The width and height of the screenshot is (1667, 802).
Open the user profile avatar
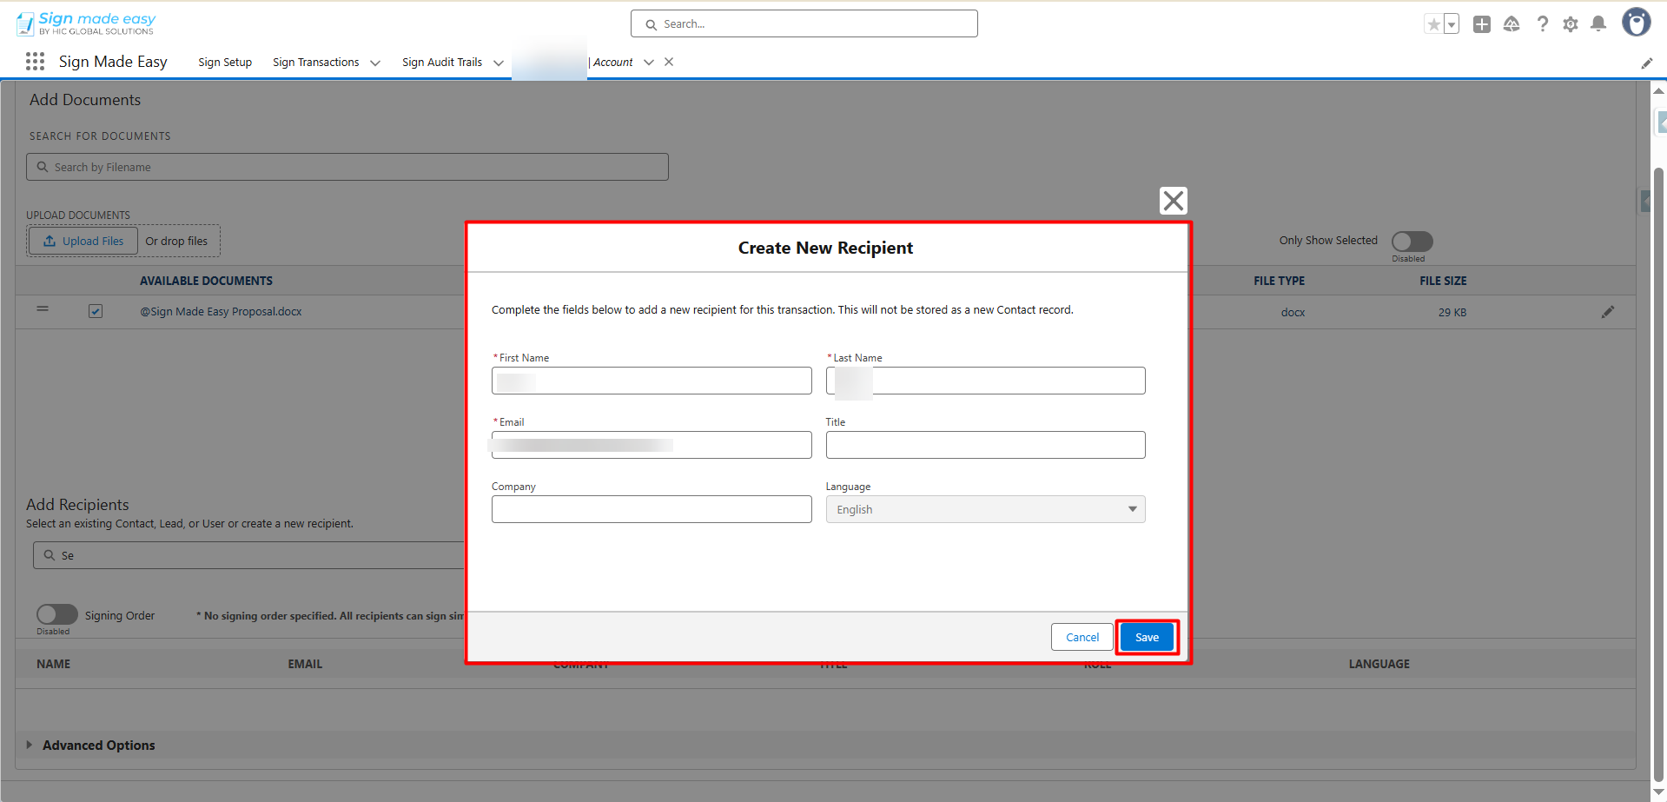point(1636,23)
